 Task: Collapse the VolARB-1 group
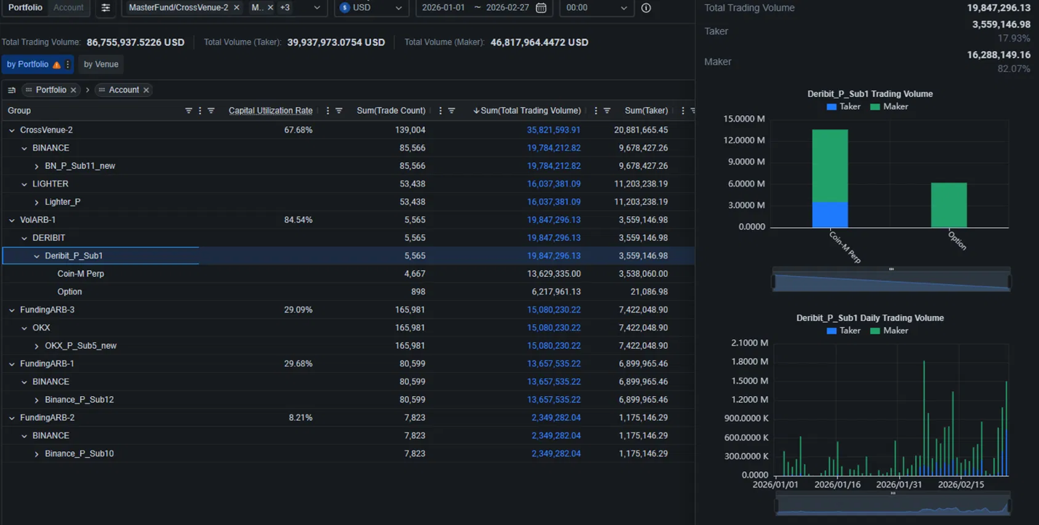click(x=12, y=220)
